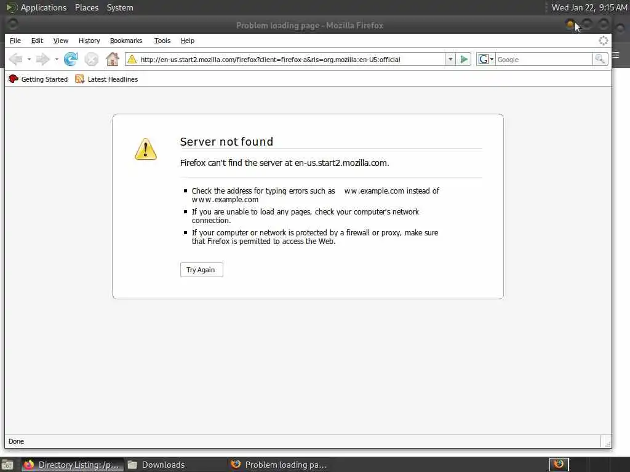Expand the address bar history dropdown
This screenshot has height=472, width=630.
[450, 60]
